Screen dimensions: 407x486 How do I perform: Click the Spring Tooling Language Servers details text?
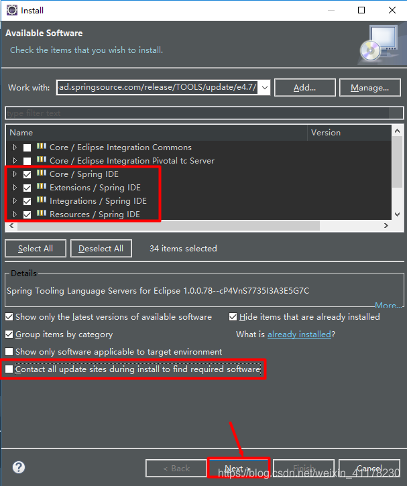(x=158, y=291)
